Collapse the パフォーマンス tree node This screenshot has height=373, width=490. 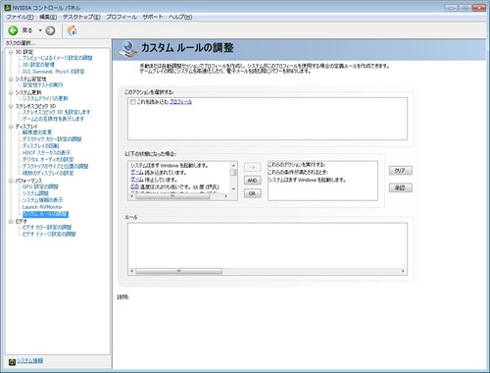(11, 181)
